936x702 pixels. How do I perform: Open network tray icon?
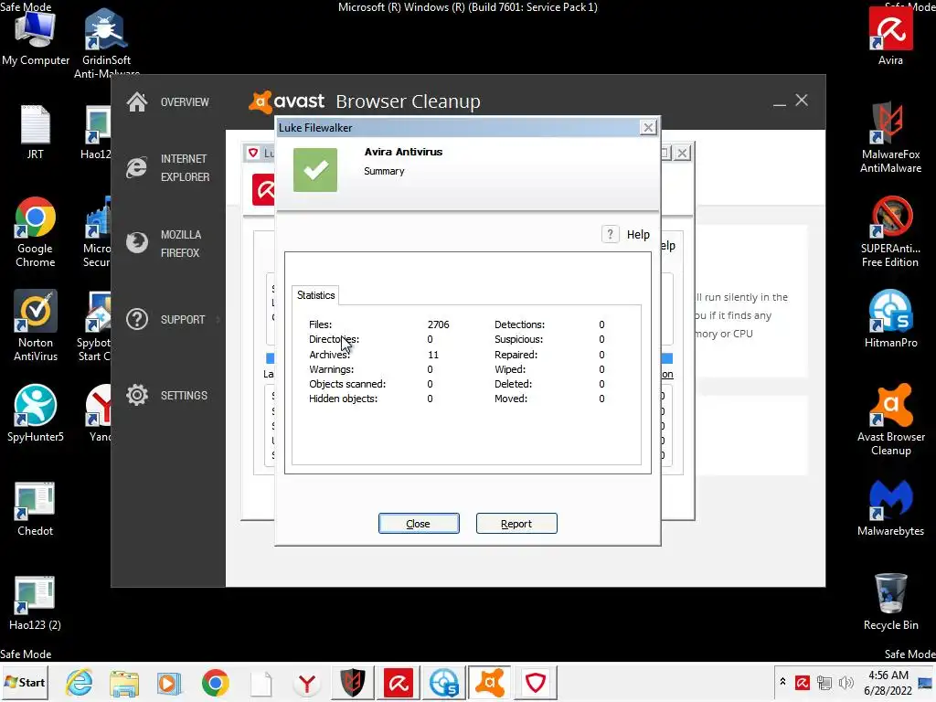tap(824, 682)
